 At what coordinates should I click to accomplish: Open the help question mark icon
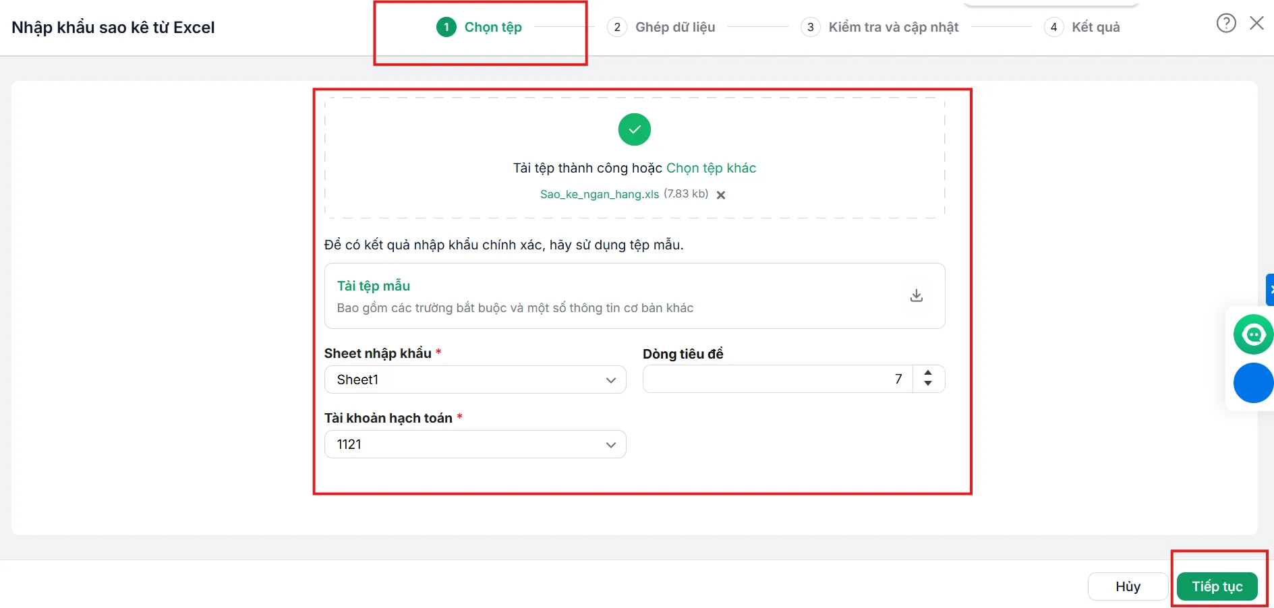(x=1226, y=24)
